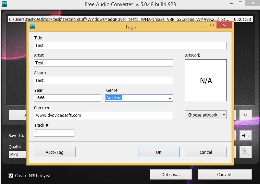This screenshot has height=184, width=260.
Task: Click the move-down arrow icon button
Action: pyautogui.click(x=245, y=115)
